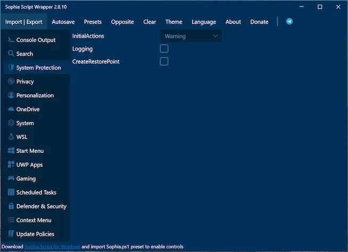Open the Personalization category
Viewport: 348px width, 252px height.
point(37,95)
